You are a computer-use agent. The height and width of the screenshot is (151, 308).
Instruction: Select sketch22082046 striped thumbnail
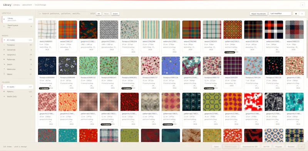pos(150,30)
